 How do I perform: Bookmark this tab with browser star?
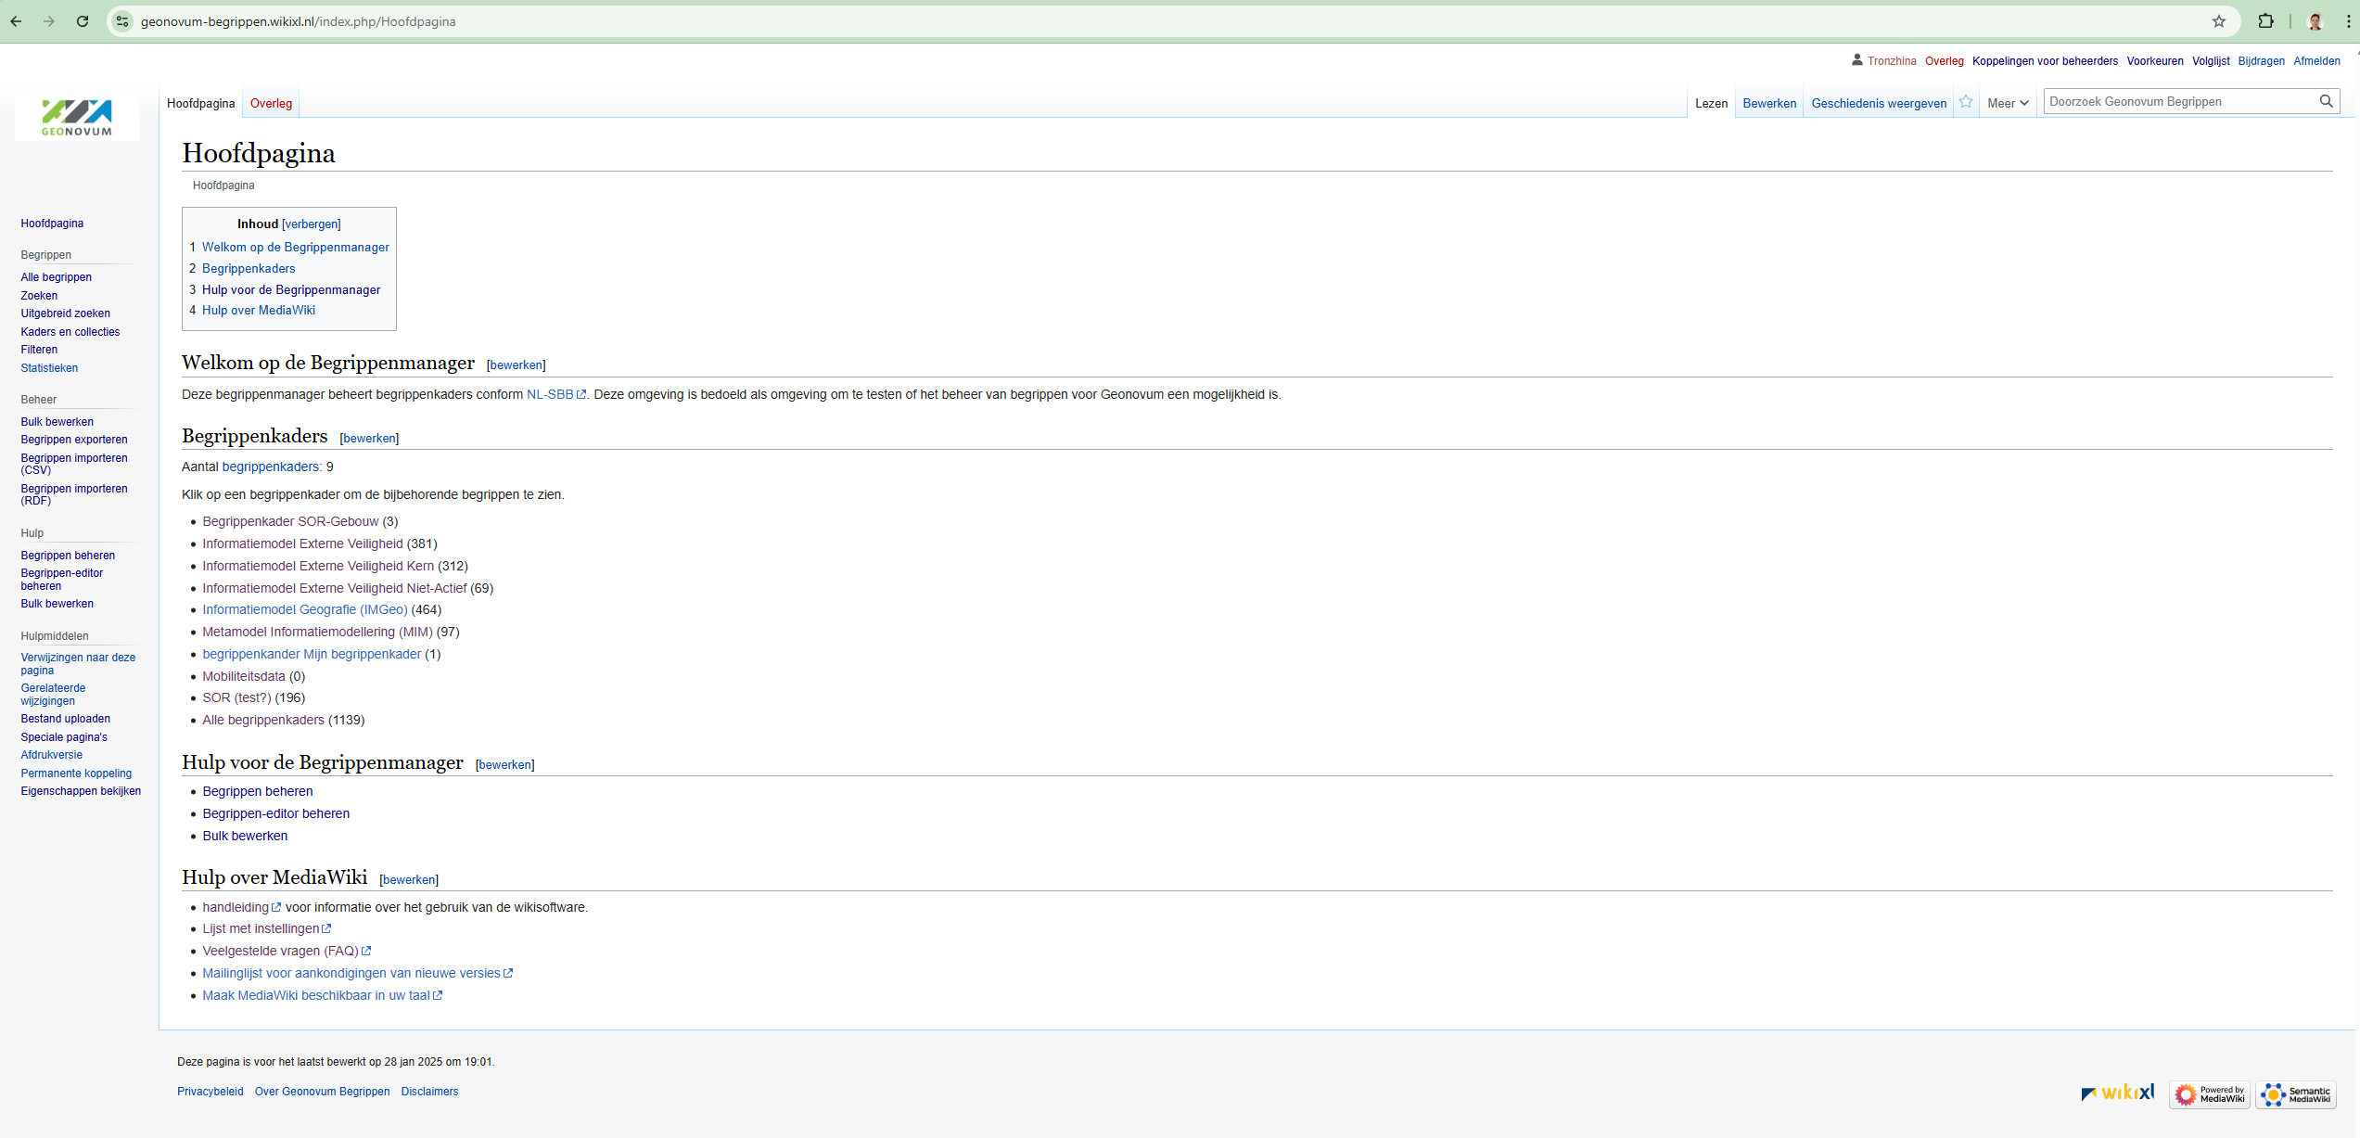point(2218,21)
